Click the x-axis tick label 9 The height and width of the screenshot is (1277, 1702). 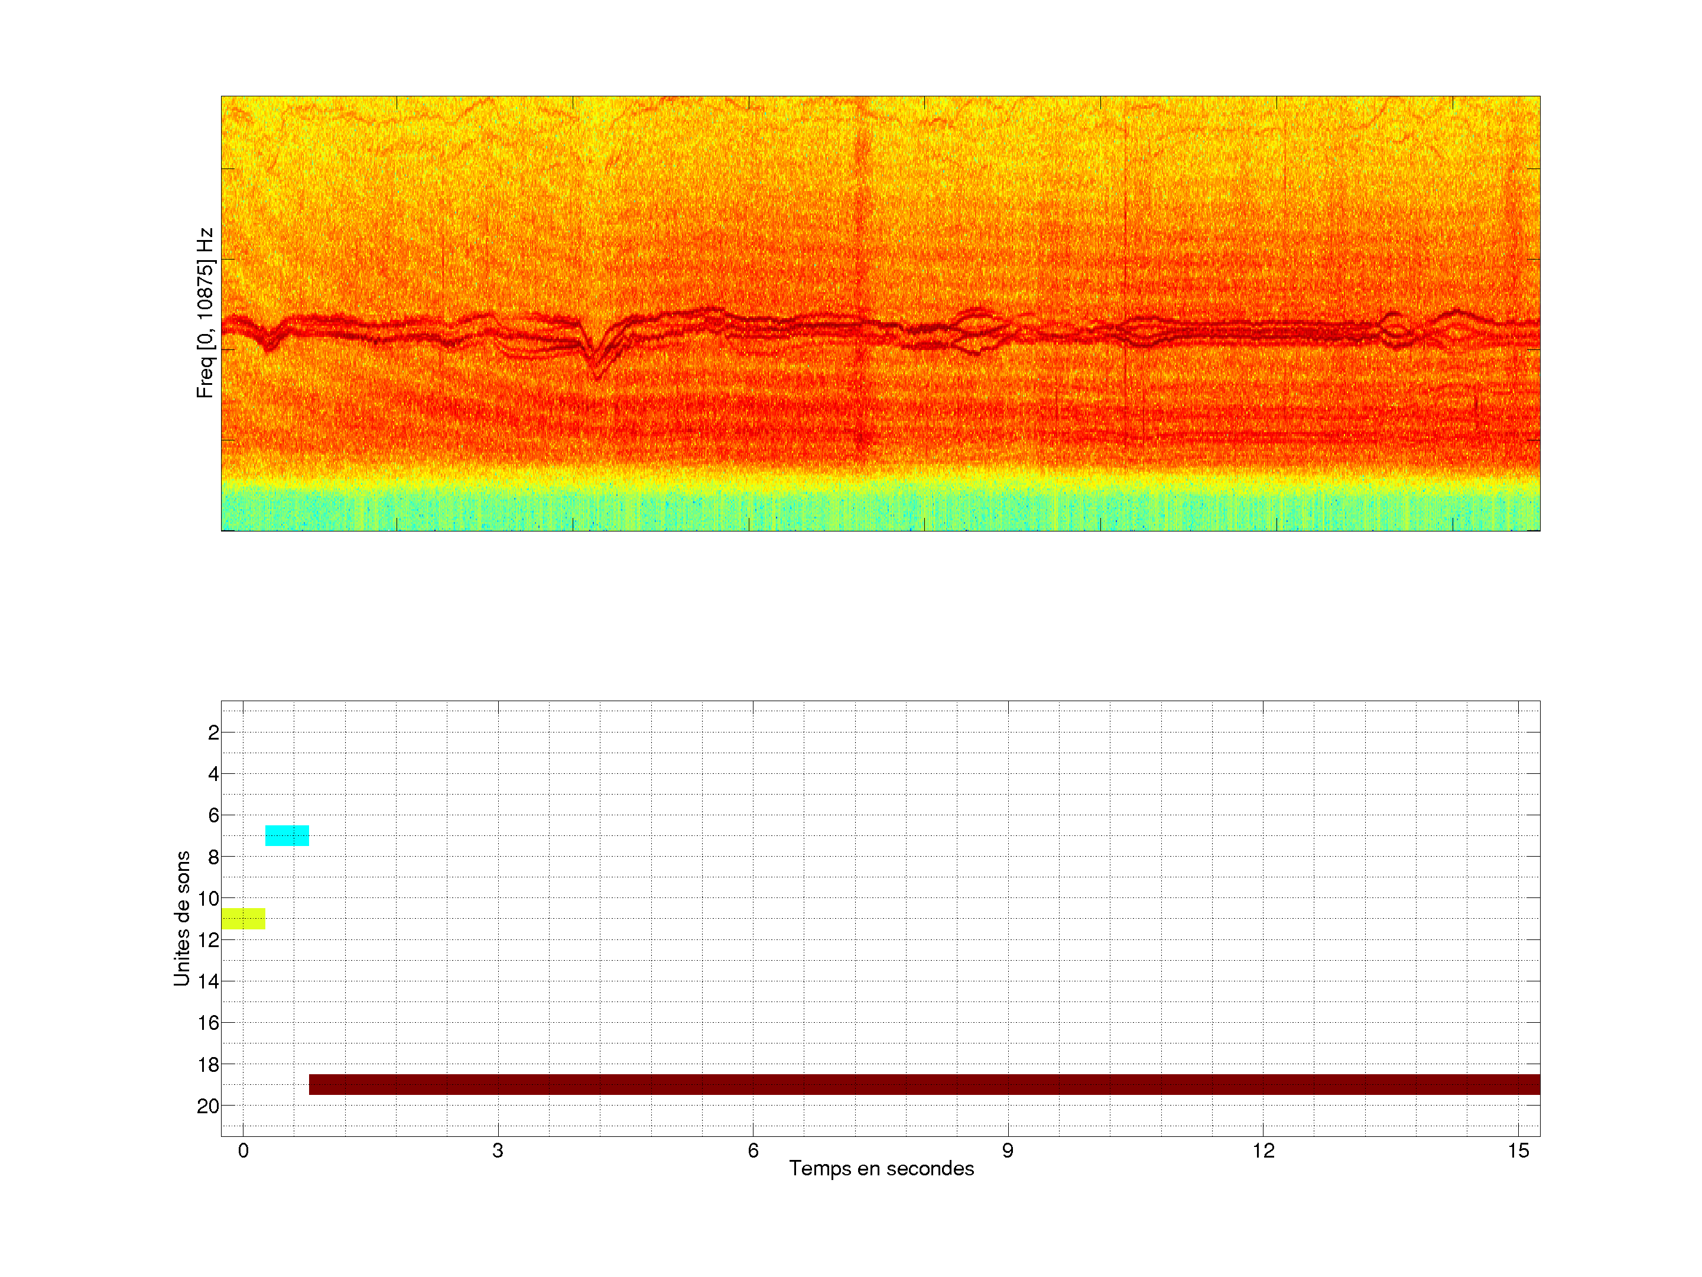click(1008, 1150)
